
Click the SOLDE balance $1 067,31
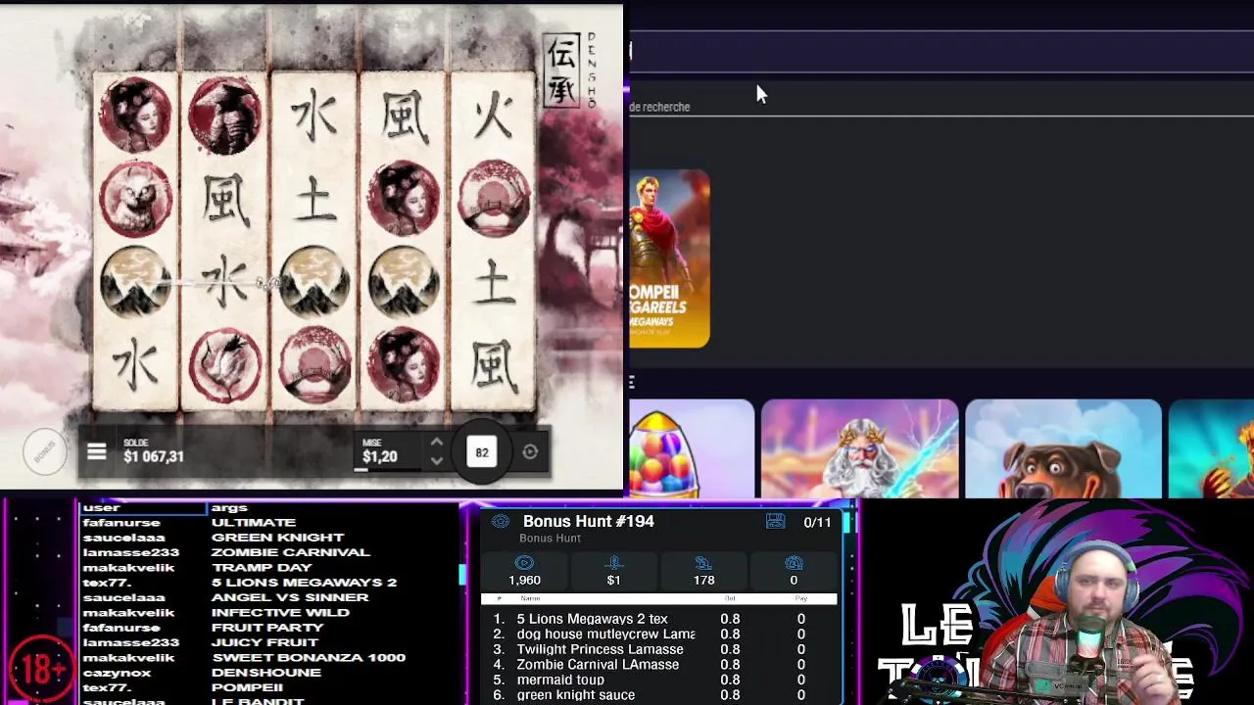click(154, 456)
